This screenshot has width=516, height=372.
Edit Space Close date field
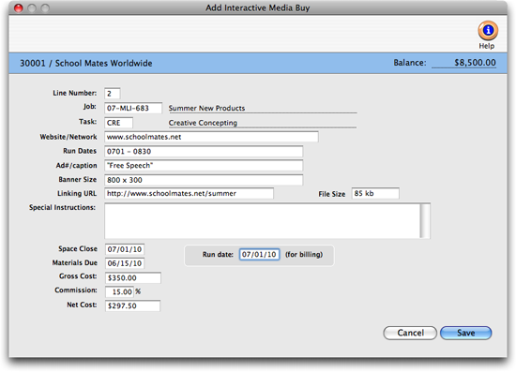click(x=125, y=249)
